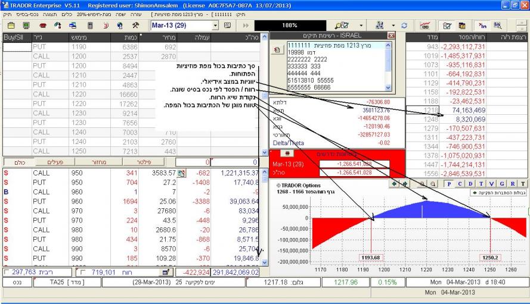The image size is (530, 304).
Task: Click the blue cards toolbar icon
Action: point(73,26)
